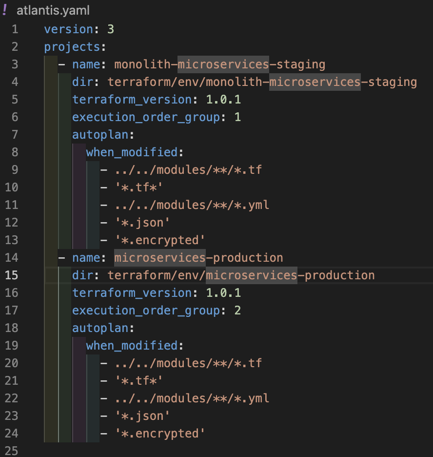Screen dimensions: 433x457
Task: Click 'terraform_version' key on line 5
Action: click(x=132, y=100)
